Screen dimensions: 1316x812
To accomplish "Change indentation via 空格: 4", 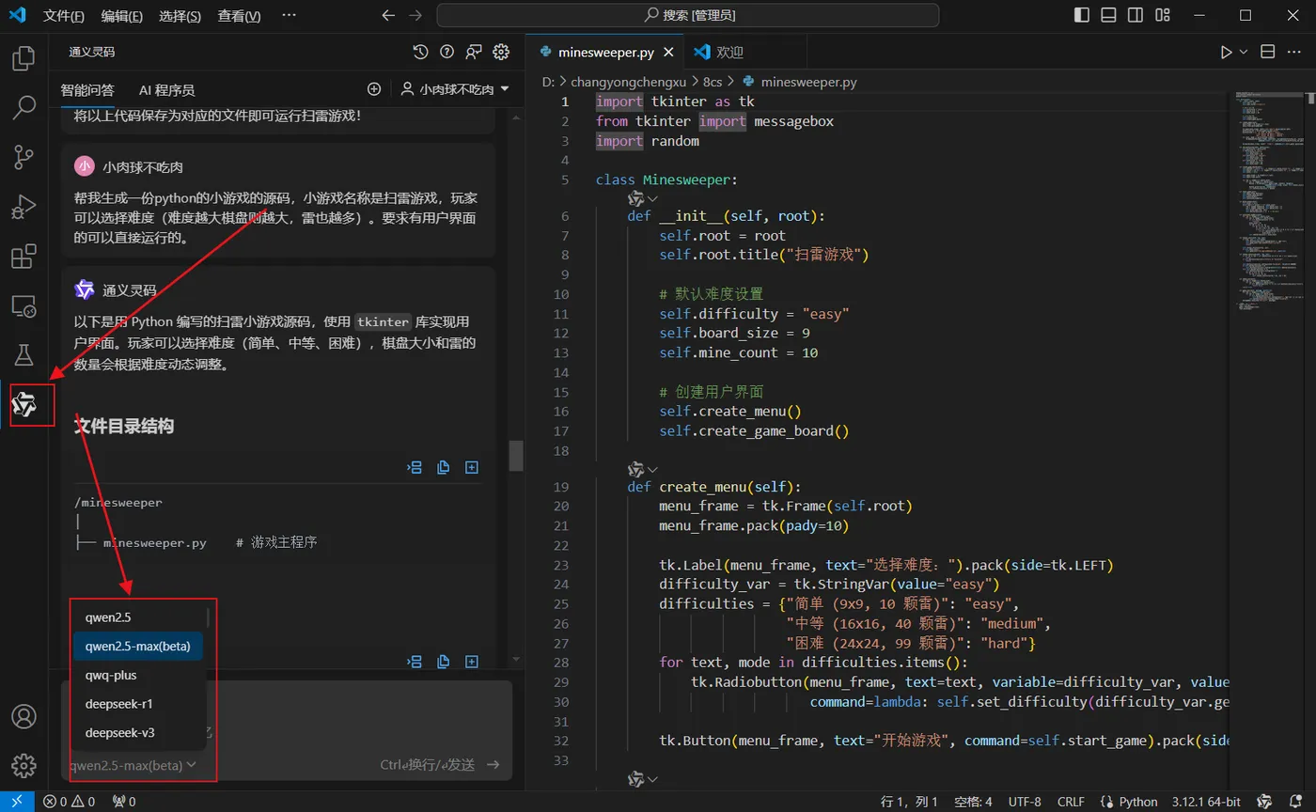I will coord(973,802).
